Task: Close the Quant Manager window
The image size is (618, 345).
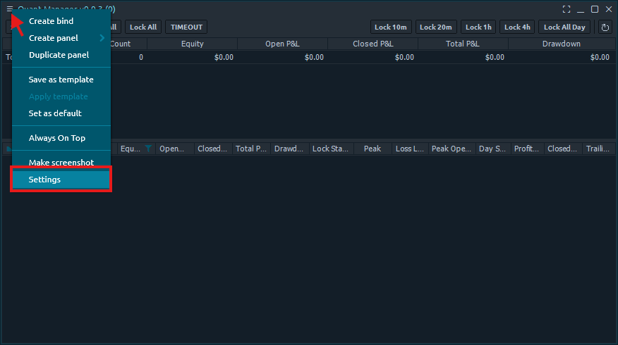Action: coord(609,9)
